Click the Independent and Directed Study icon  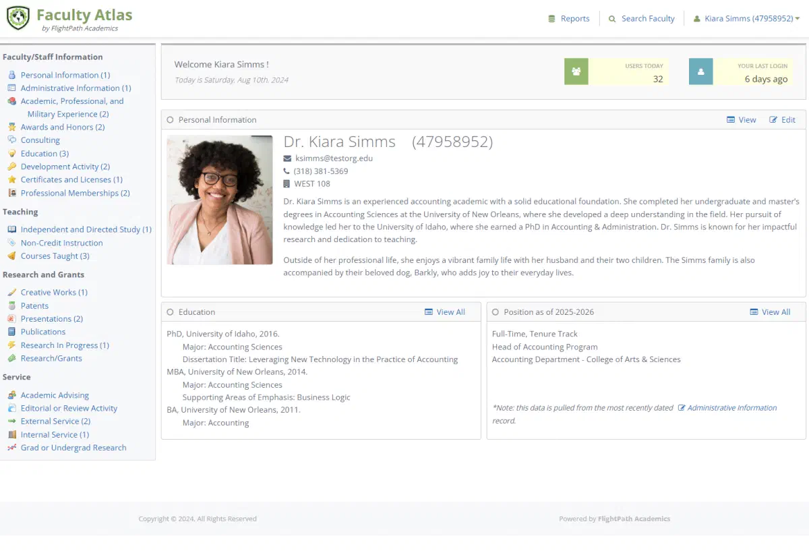click(11, 229)
